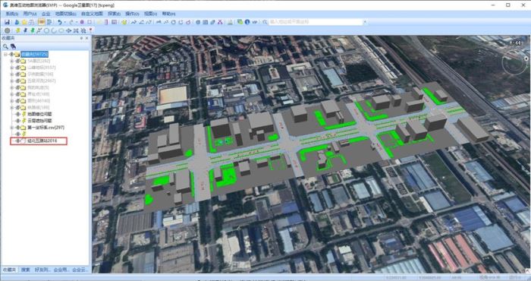Expand the 第一坐标系.csv[297] folder node

(x=12, y=128)
